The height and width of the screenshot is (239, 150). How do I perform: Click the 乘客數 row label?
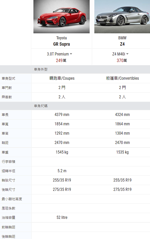(x=7, y=97)
